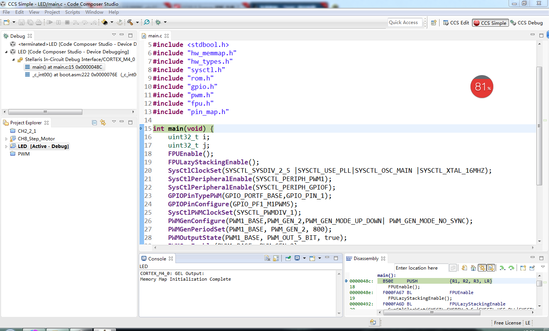549x331 pixels.
Task: Switch to CCS Debug perspective
Action: [527, 23]
